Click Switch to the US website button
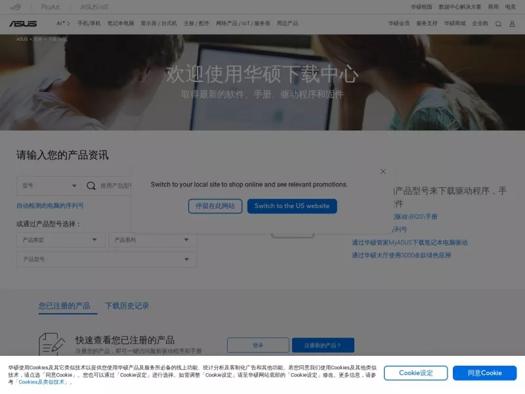Viewport: 525px width, 394px height. point(292,206)
